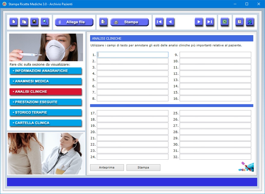
Task: Click analysis text field number 15
Action: coord(215,92)
